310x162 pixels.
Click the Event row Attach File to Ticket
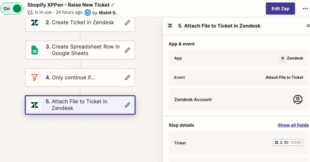[239, 77]
